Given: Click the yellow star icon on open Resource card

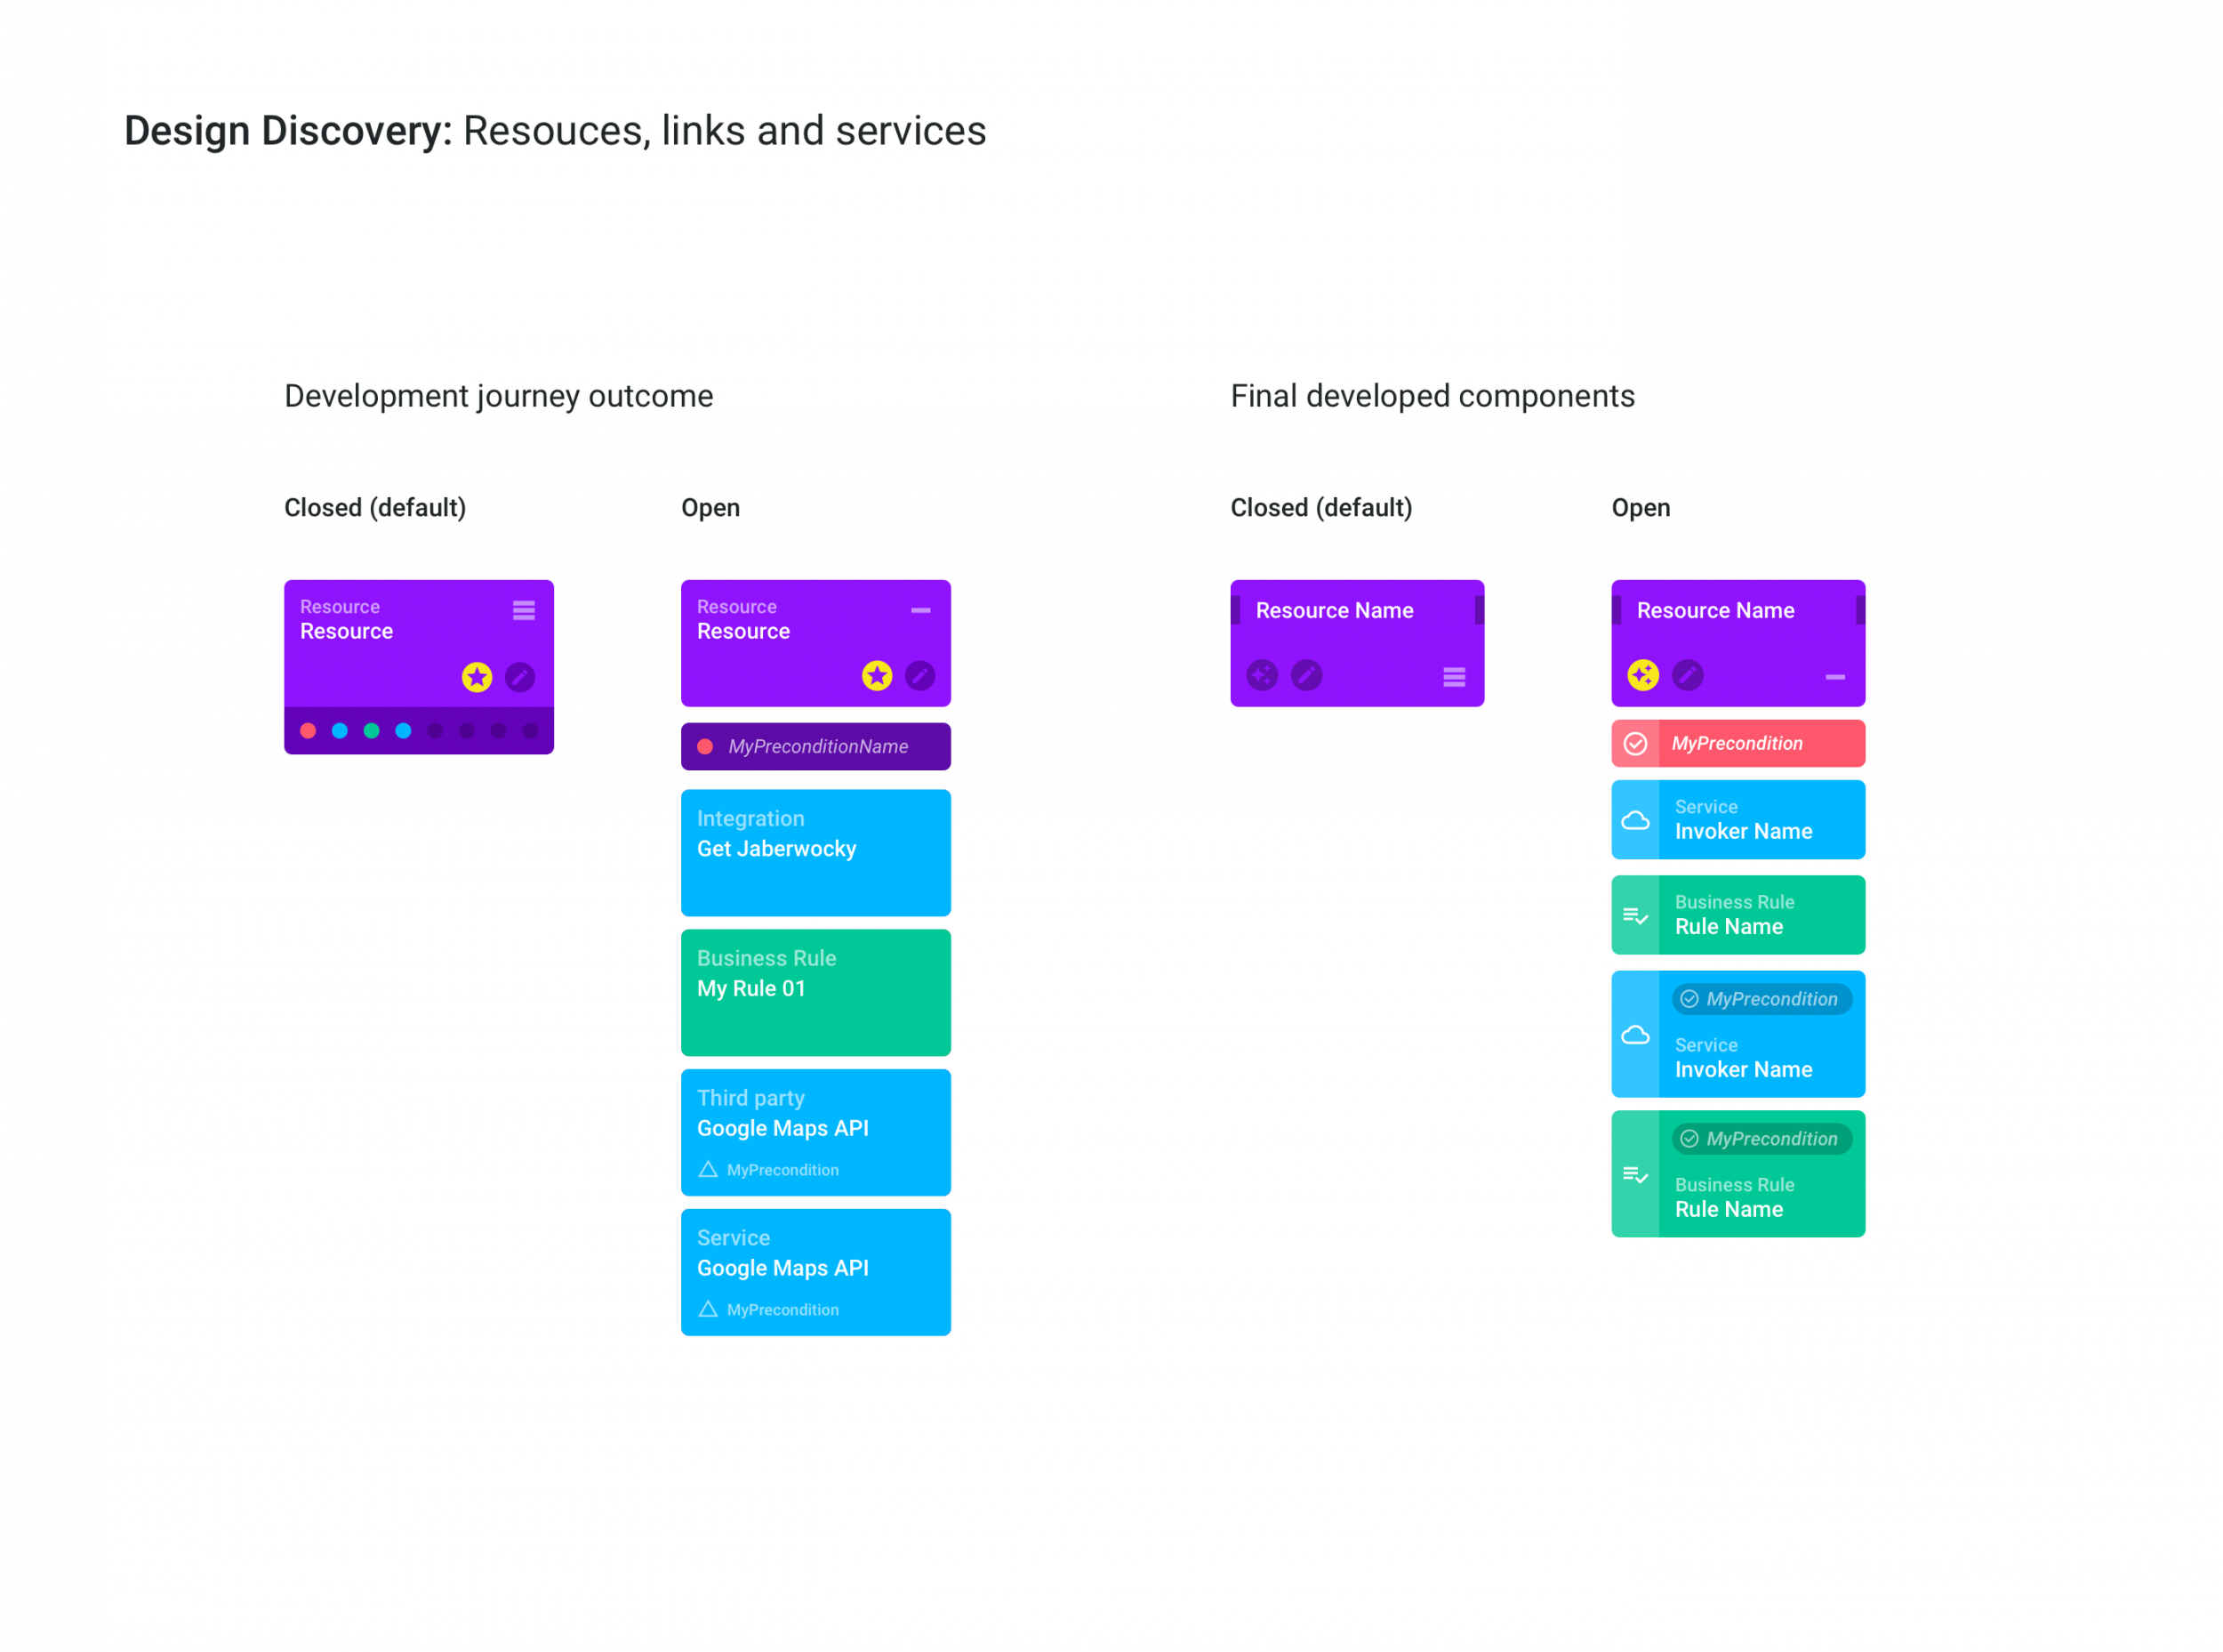Looking at the screenshot, I should point(877,676).
